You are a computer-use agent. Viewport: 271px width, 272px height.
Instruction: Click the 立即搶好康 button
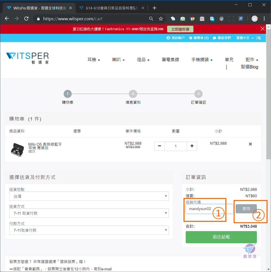180,29
